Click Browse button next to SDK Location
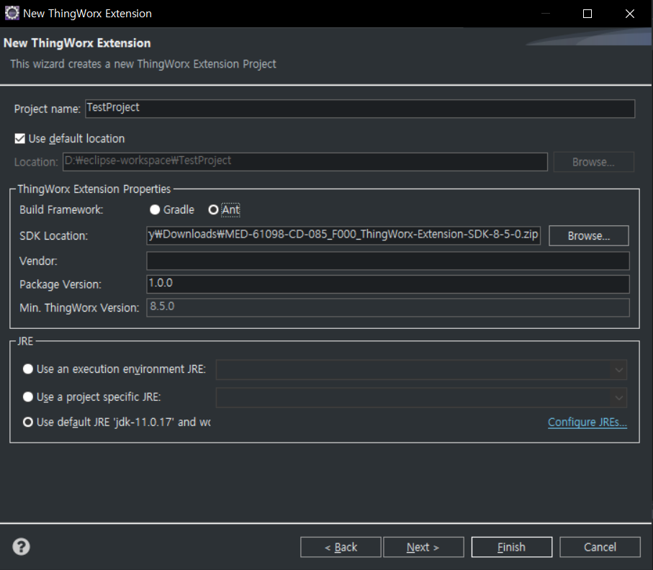 click(x=588, y=235)
